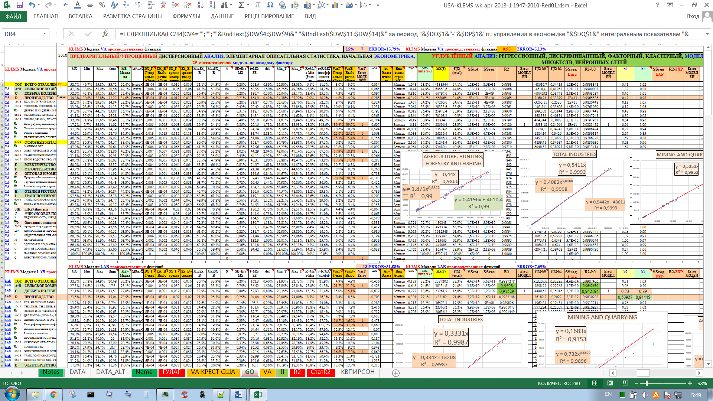Expand the formula bar chevron

click(707, 34)
